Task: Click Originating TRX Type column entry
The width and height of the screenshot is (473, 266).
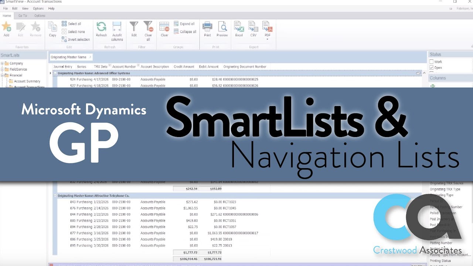Action: (x=445, y=189)
